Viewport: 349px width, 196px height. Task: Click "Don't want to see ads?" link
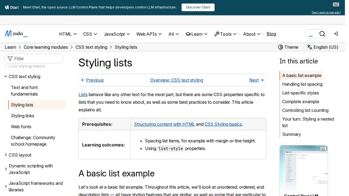pyautogui.click(x=326, y=12)
